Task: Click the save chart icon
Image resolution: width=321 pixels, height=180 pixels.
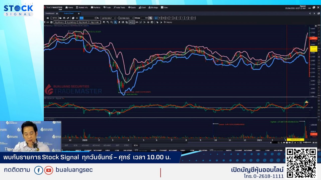Action: point(64,18)
